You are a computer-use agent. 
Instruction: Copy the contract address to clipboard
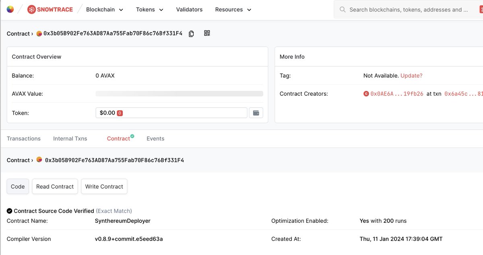pyautogui.click(x=191, y=34)
